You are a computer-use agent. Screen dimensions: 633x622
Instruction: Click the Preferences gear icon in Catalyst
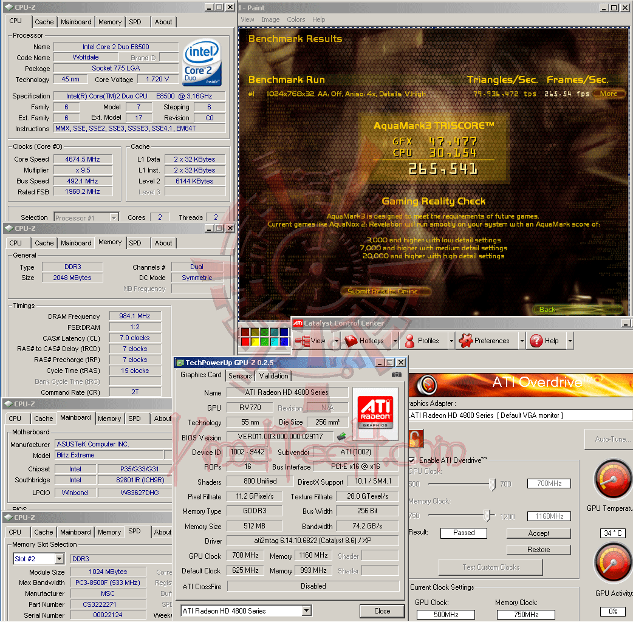pyautogui.click(x=465, y=341)
